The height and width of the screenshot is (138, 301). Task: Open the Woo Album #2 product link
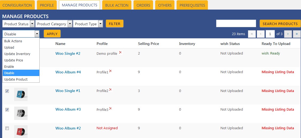[68, 128]
